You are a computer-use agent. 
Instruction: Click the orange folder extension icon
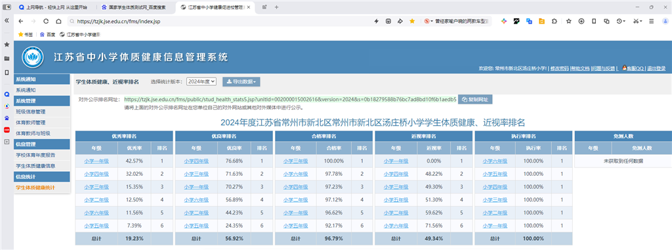point(541,21)
